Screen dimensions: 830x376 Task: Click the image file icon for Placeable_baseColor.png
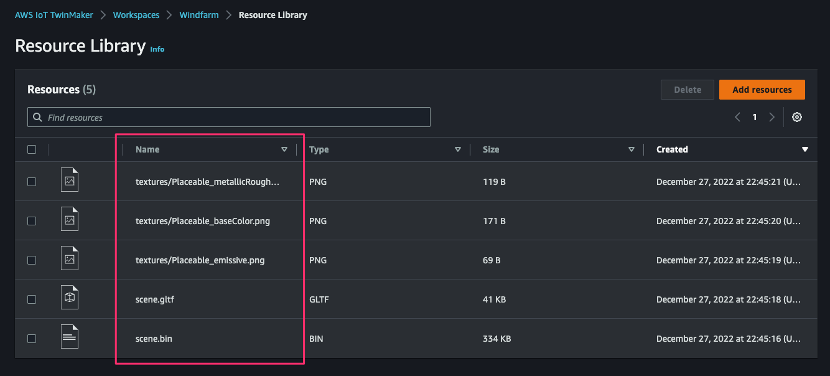pyautogui.click(x=70, y=220)
